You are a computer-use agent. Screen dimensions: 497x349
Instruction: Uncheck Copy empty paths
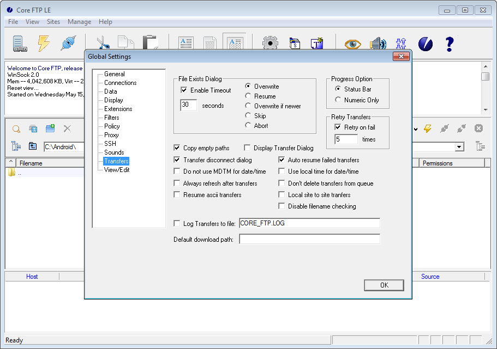click(x=177, y=148)
